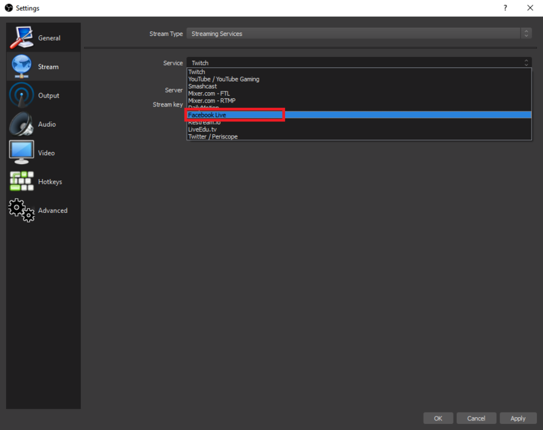This screenshot has height=430, width=543.
Task: Open the Video monitor icon
Action: [x=22, y=152]
